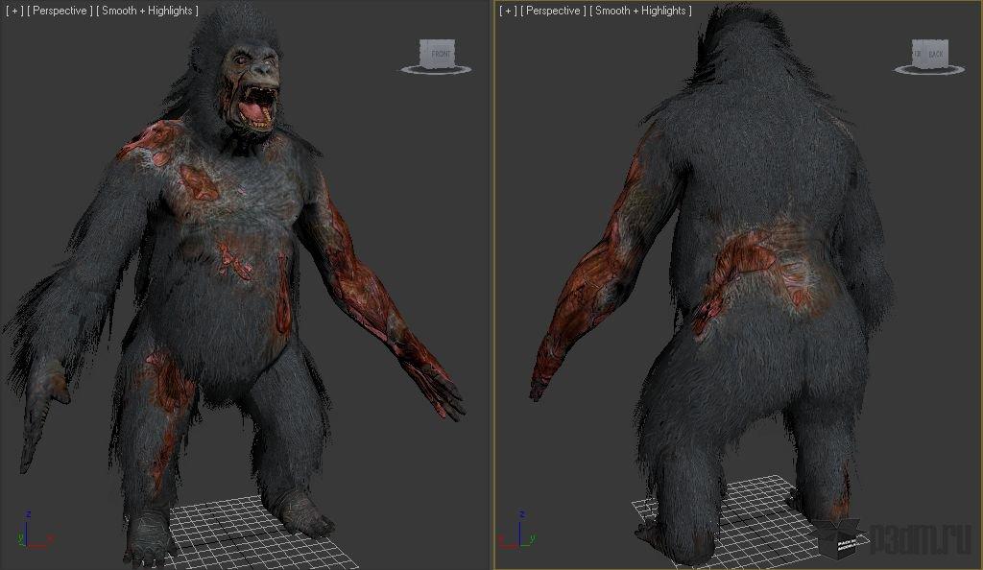Viewport: 983px width, 570px height.
Task: Open the [+] menu in the right viewport
Action: click(508, 11)
